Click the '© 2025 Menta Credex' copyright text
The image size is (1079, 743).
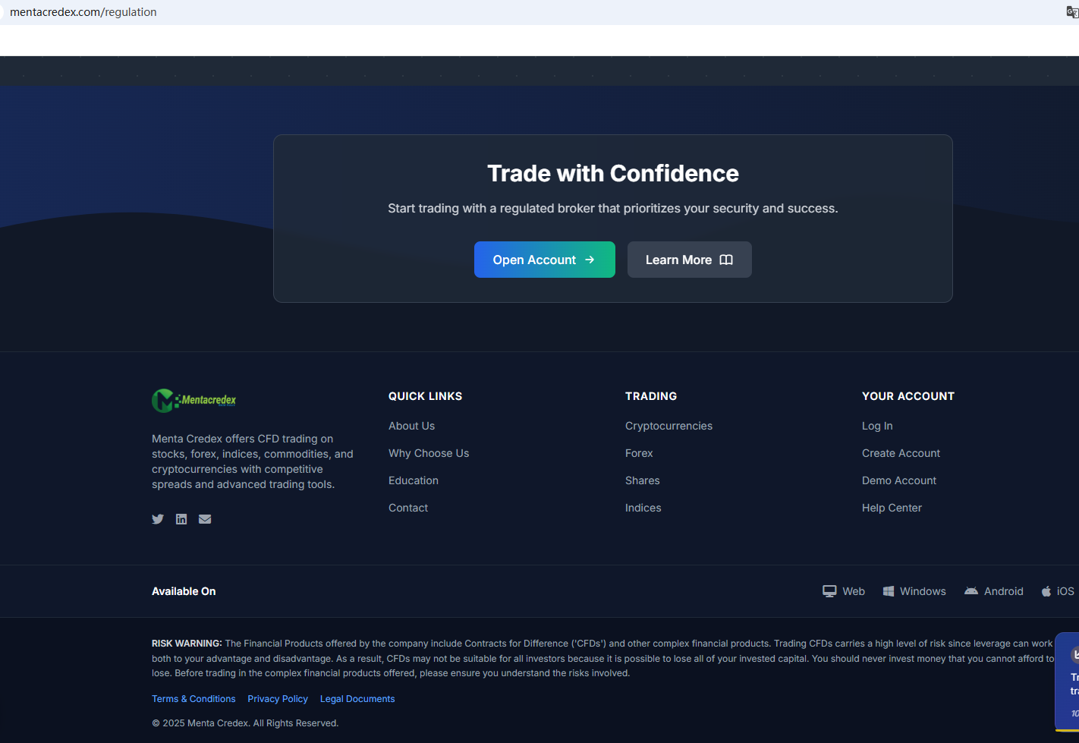[245, 723]
